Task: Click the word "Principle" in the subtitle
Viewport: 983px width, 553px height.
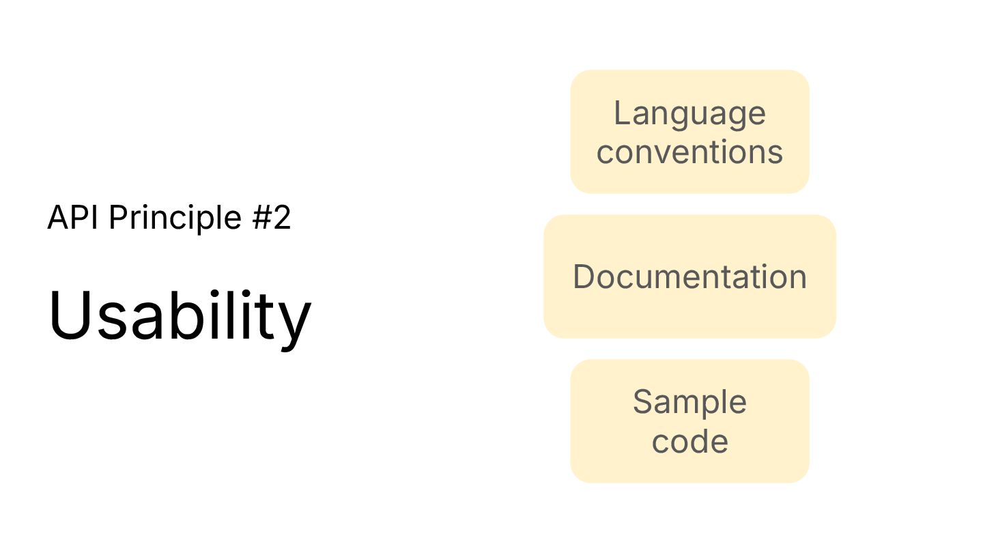Action: [x=175, y=218]
